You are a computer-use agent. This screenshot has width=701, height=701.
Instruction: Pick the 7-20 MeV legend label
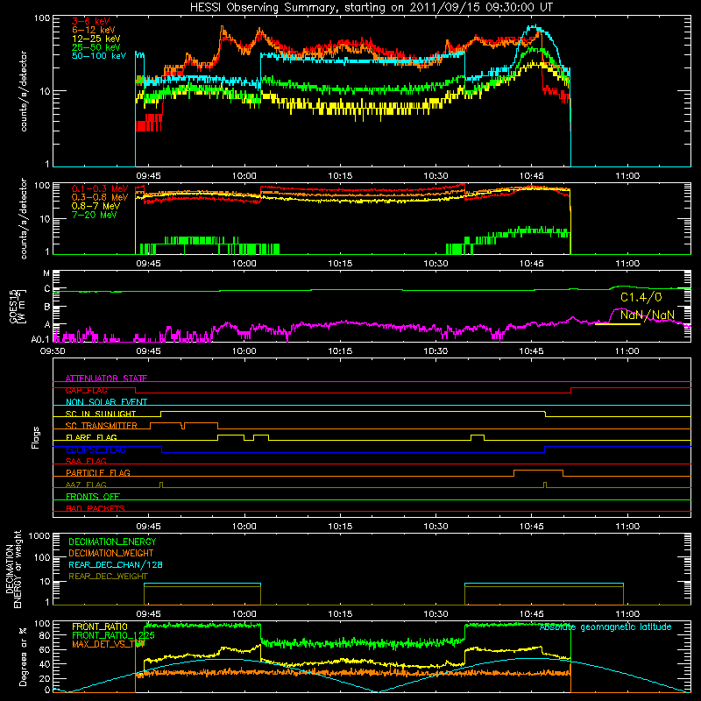click(x=94, y=215)
